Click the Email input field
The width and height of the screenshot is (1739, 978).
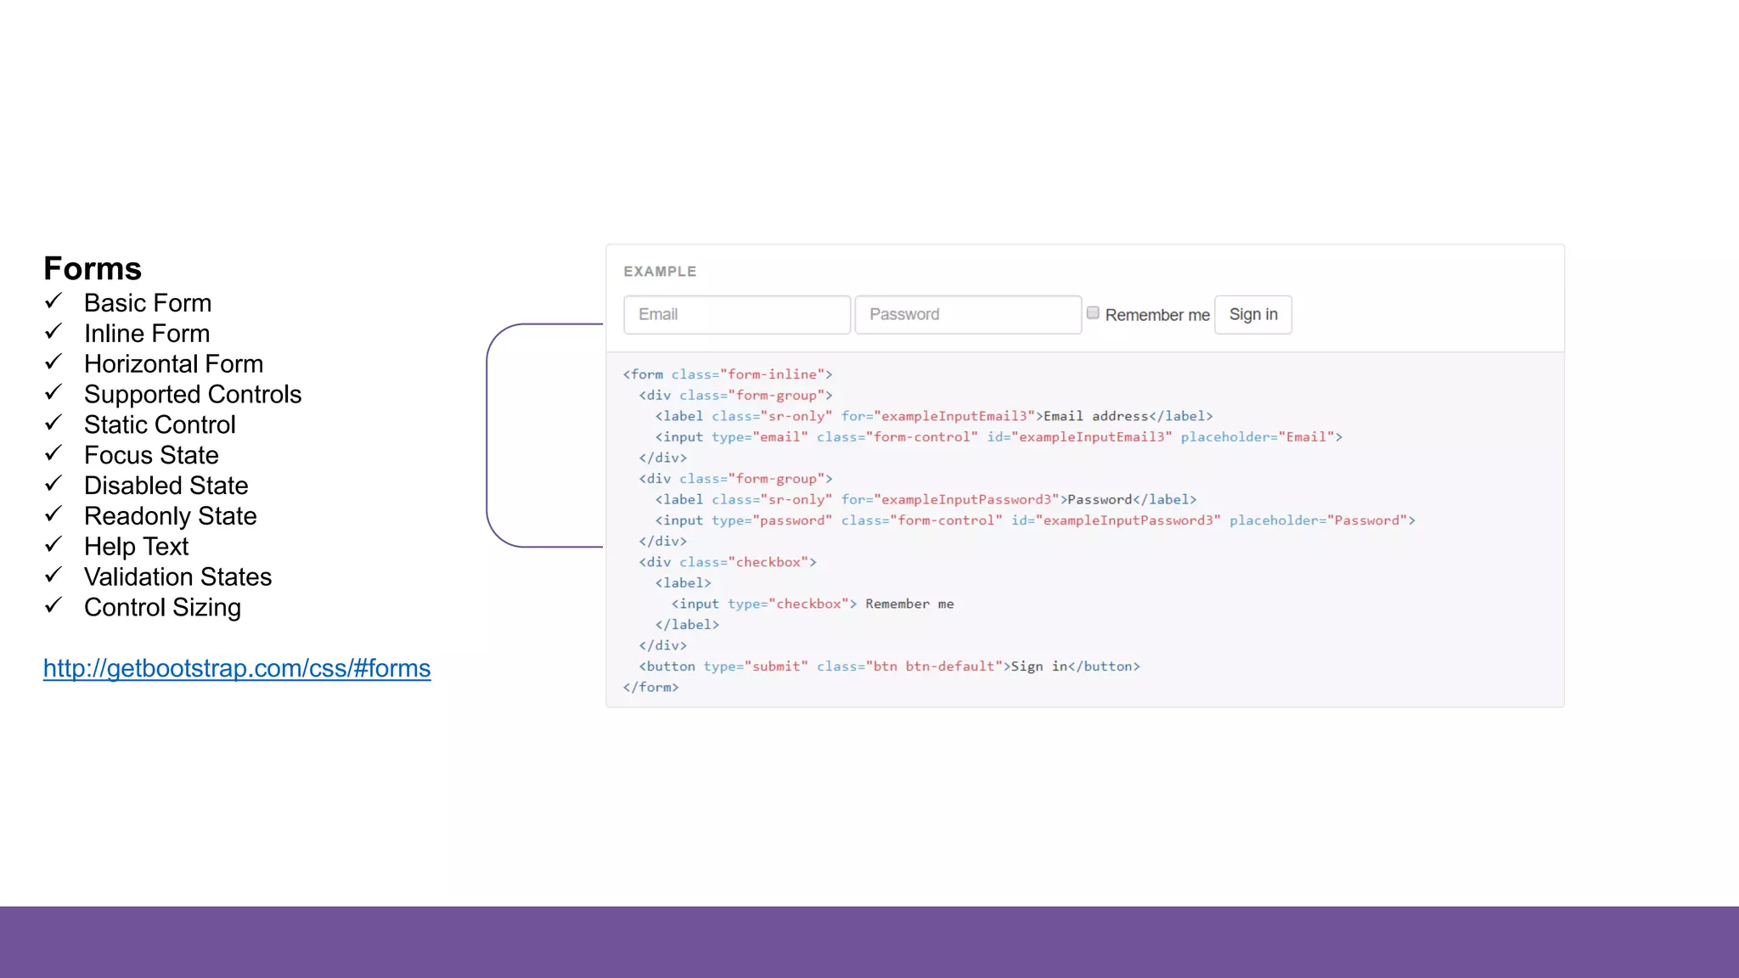[x=736, y=315]
